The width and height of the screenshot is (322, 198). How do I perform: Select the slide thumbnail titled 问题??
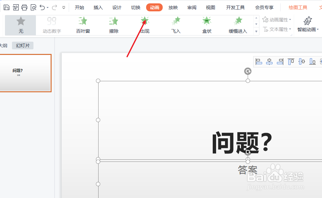point(25,73)
